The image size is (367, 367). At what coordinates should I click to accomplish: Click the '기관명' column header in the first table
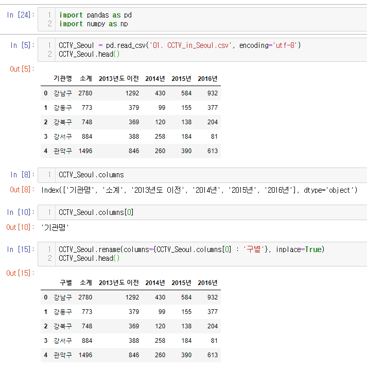click(x=63, y=78)
